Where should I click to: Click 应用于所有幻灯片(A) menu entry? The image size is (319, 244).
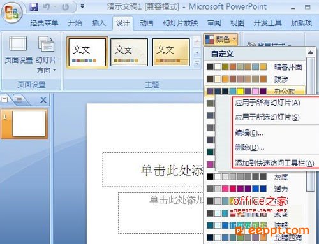267,103
